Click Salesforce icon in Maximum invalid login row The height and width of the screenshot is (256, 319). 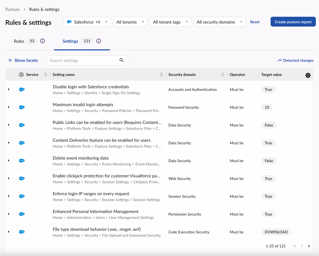click(x=22, y=107)
